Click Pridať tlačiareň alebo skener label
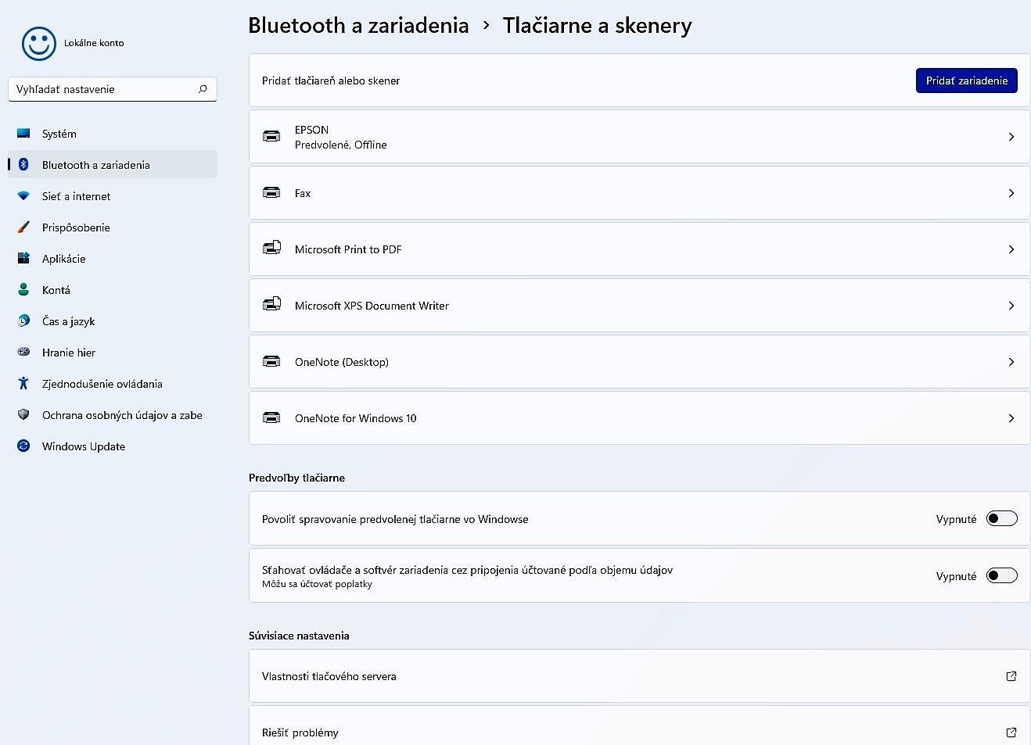This screenshot has height=745, width=1031. pos(331,81)
